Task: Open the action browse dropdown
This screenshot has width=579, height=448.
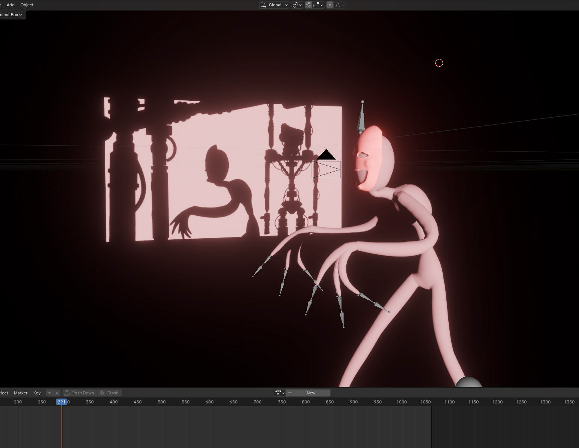Action: (x=280, y=393)
